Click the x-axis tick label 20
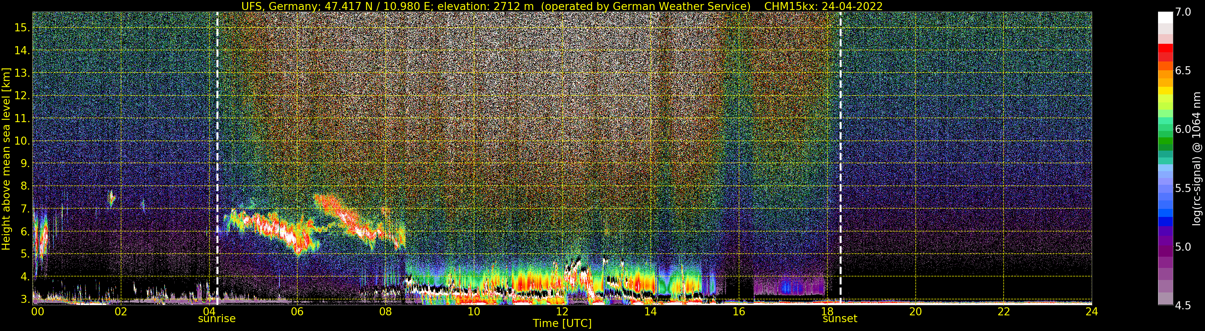The height and width of the screenshot is (331, 1205). 915,311
